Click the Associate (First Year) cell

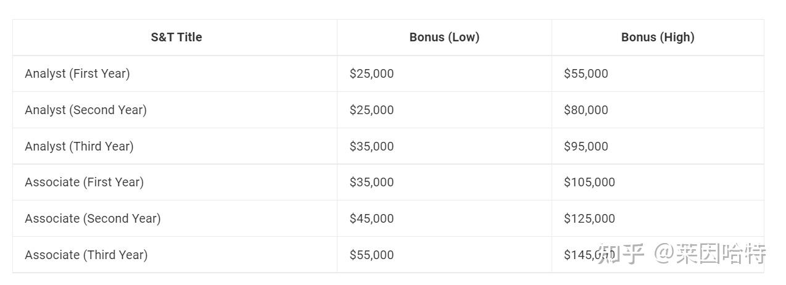click(84, 182)
